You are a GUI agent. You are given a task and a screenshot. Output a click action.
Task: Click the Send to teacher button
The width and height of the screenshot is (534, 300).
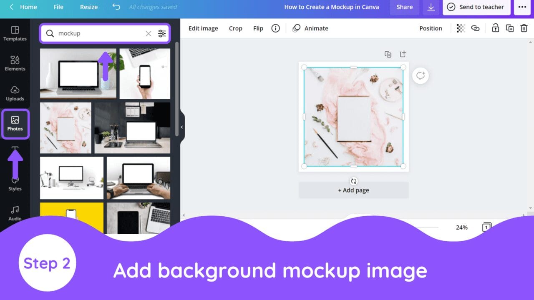coord(476,7)
